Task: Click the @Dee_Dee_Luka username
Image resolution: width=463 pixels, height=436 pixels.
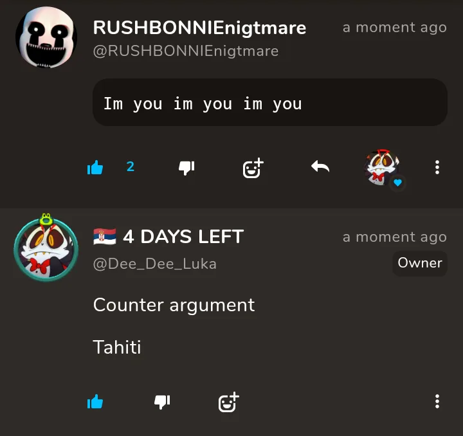Action: pos(155,264)
